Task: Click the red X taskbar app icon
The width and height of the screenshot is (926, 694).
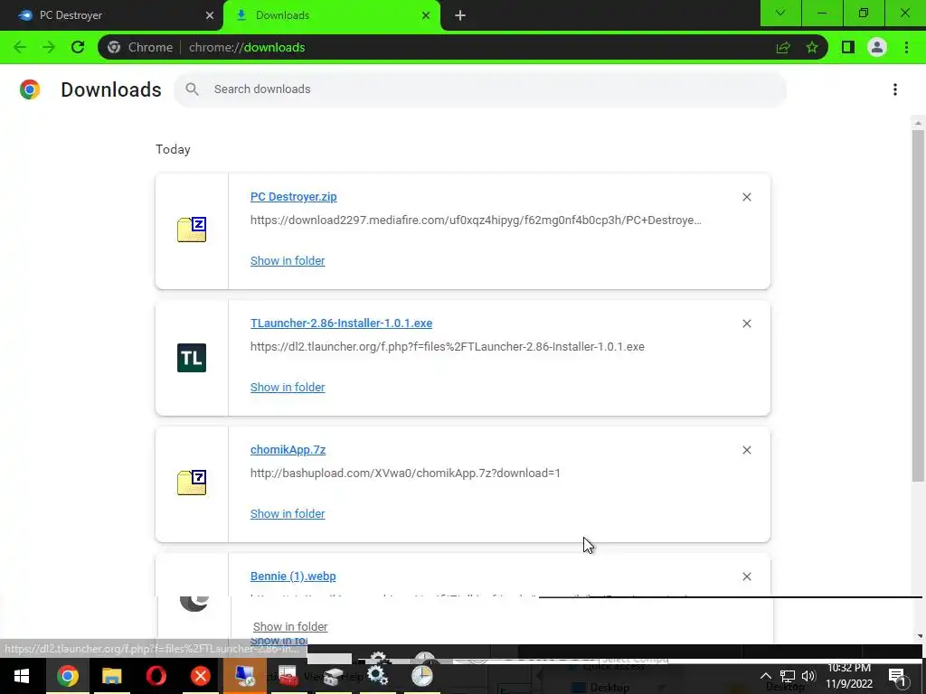Action: coord(200,676)
